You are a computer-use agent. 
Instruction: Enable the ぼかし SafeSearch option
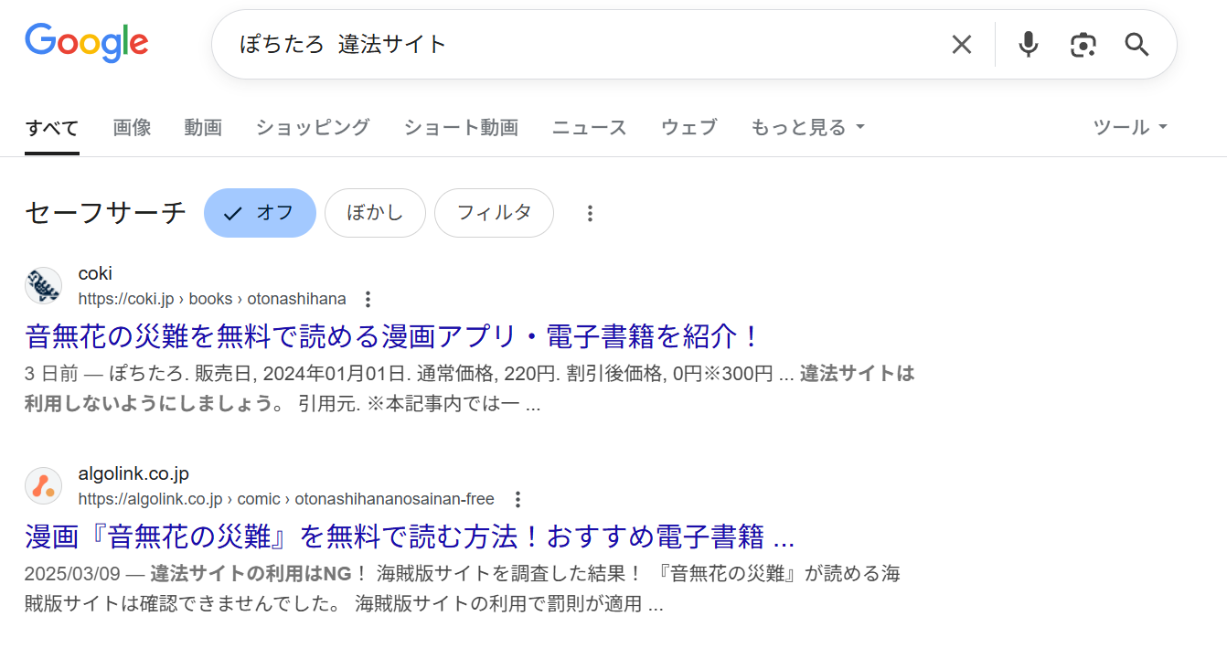click(x=375, y=213)
